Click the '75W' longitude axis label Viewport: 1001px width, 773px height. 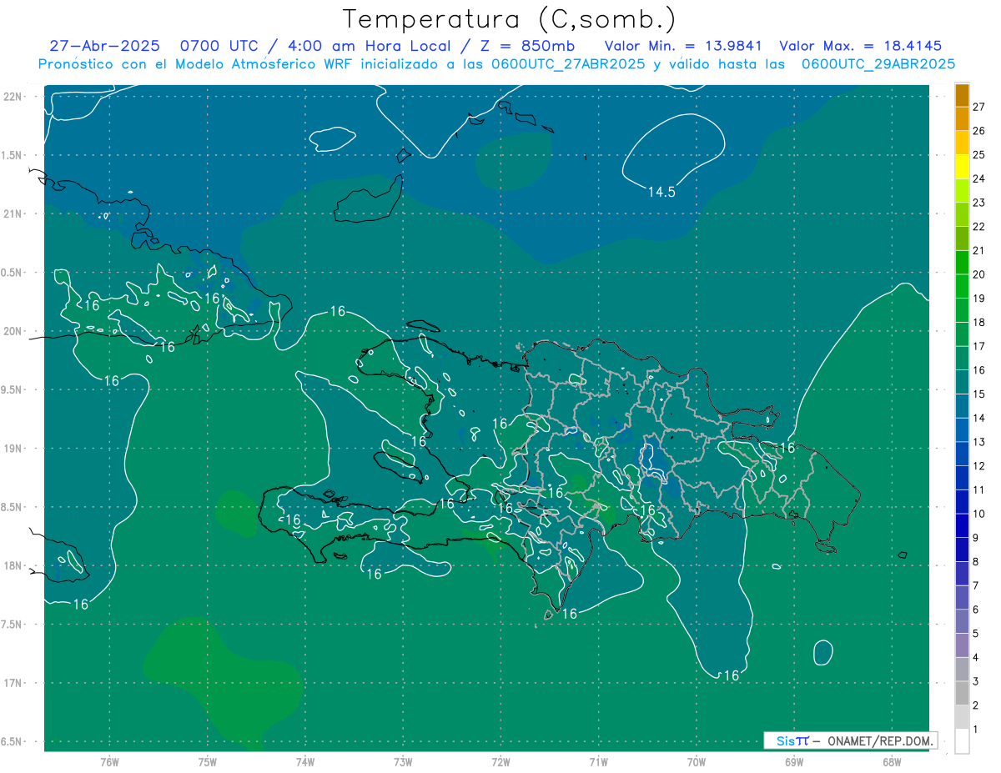click(x=208, y=761)
